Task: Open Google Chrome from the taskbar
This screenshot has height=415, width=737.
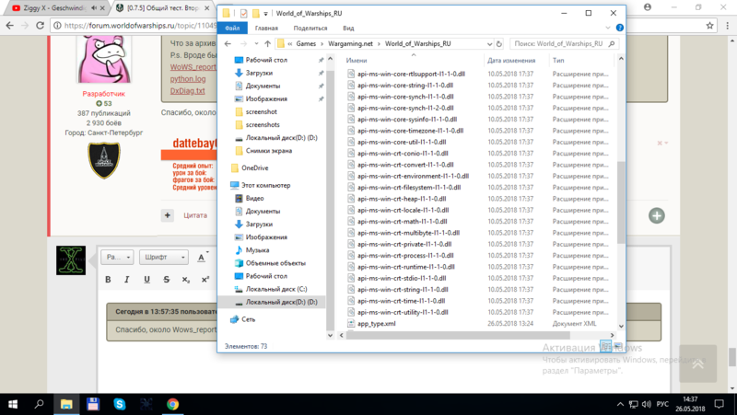Action: tap(172, 404)
